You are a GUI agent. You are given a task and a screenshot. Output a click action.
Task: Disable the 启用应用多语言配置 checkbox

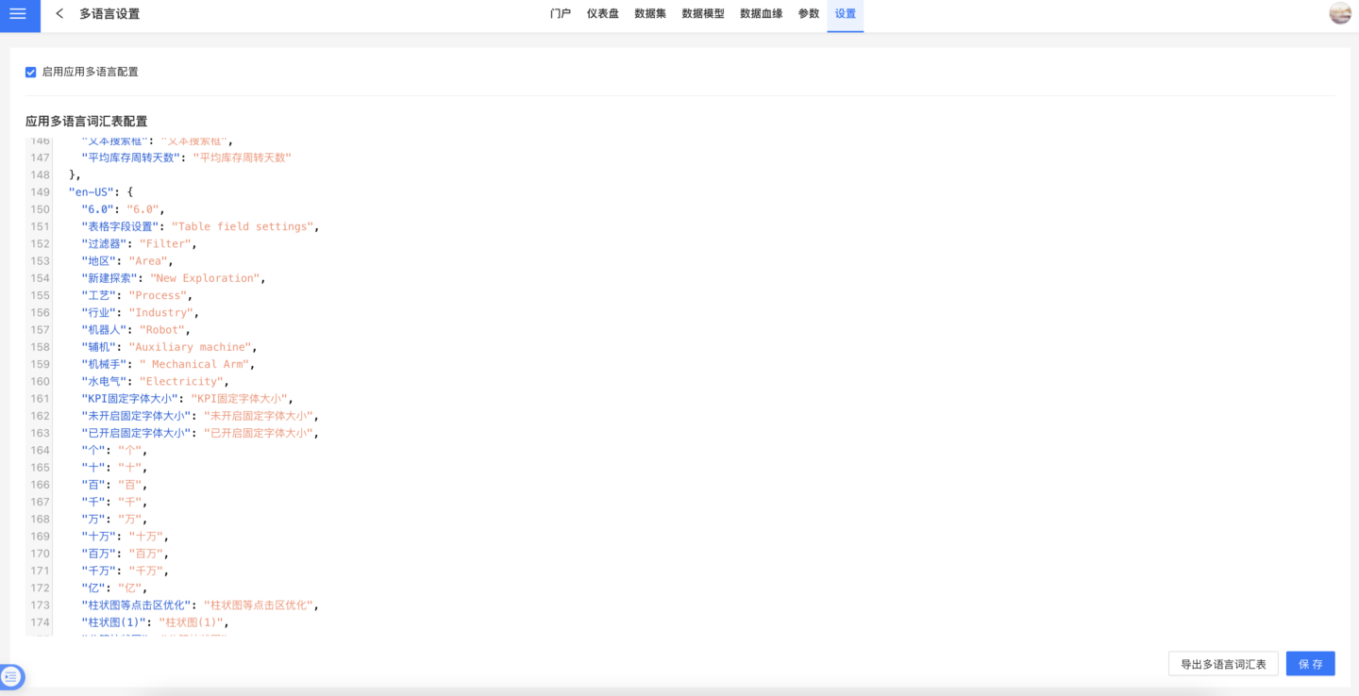(31, 72)
